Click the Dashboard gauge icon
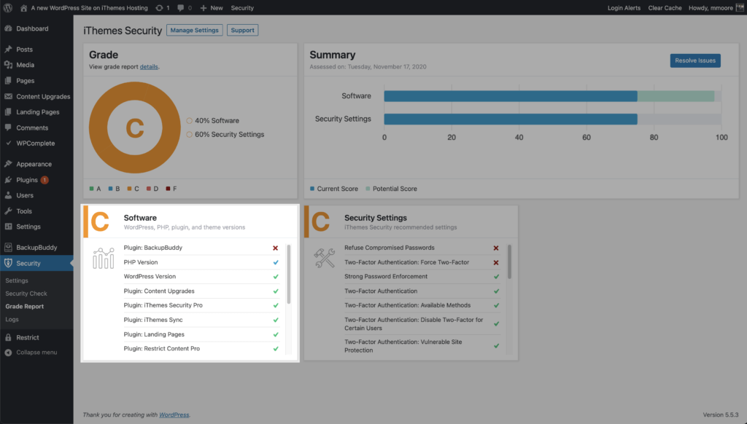The height and width of the screenshot is (424, 747). pos(8,28)
